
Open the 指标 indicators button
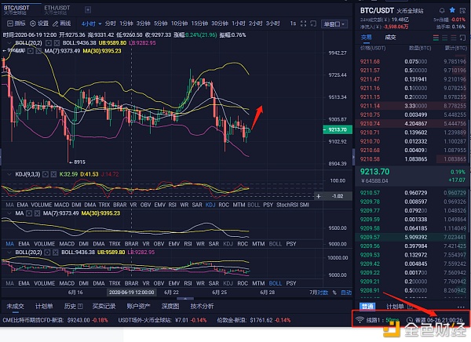16,24
